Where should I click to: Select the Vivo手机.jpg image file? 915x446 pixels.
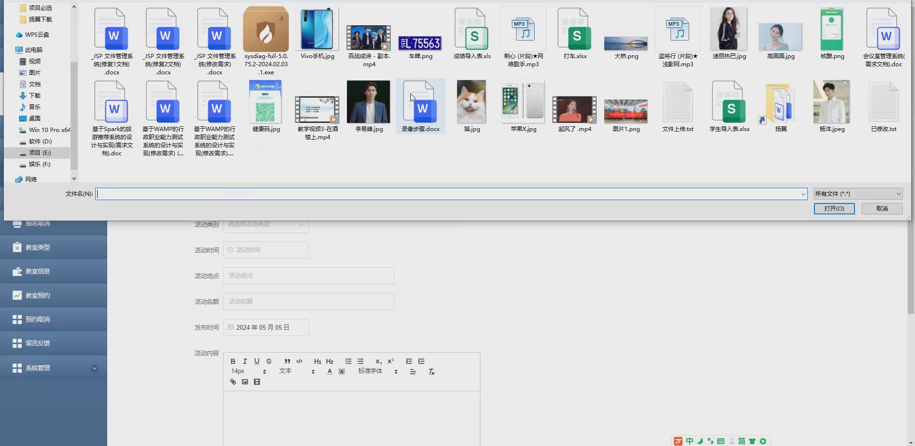(317, 33)
